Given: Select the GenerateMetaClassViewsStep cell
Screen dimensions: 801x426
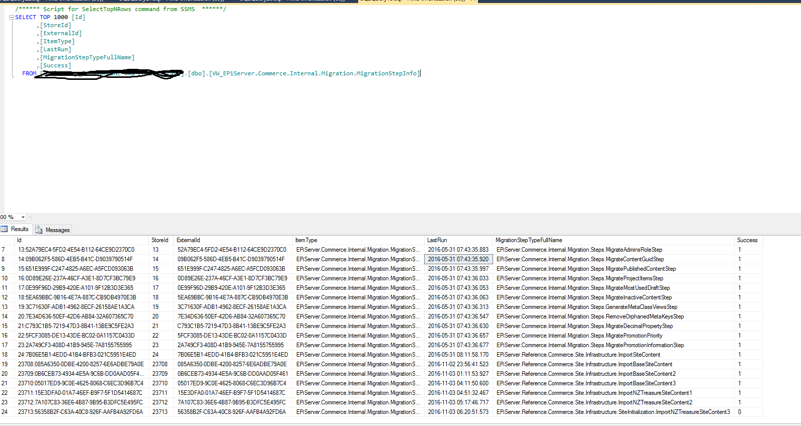Looking at the screenshot, I should [614, 307].
